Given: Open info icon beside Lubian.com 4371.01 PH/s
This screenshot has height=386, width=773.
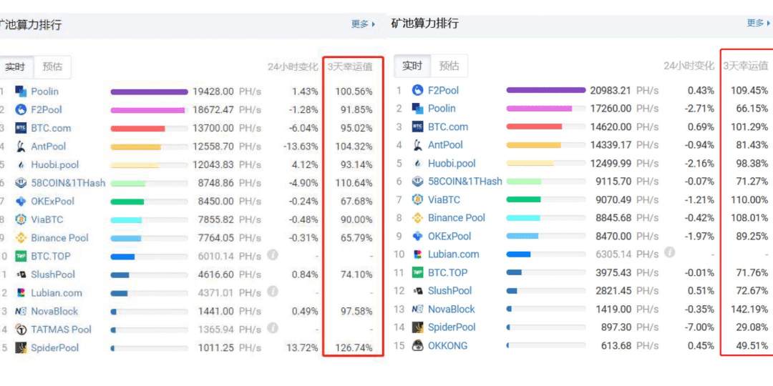Looking at the screenshot, I should click(273, 292).
